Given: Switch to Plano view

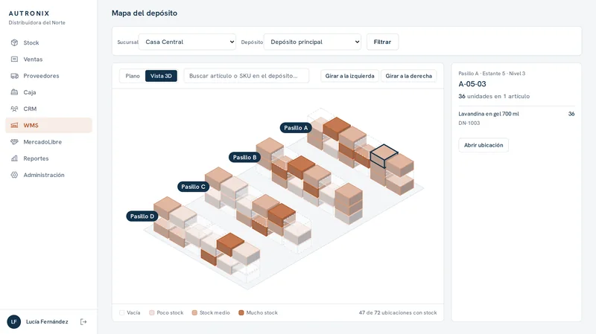Looking at the screenshot, I should click(x=133, y=76).
